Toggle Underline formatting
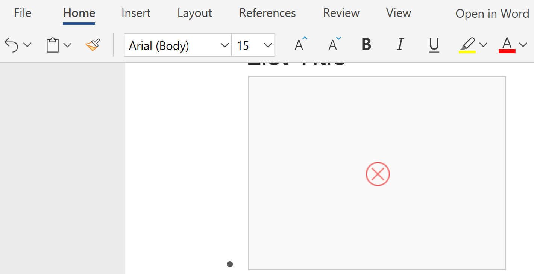 [x=434, y=45]
